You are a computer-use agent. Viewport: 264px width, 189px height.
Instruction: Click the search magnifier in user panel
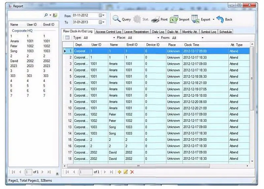(x=46, y=15)
